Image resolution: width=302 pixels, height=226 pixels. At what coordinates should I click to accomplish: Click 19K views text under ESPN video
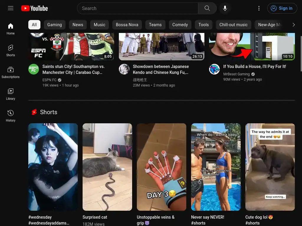pos(50,85)
